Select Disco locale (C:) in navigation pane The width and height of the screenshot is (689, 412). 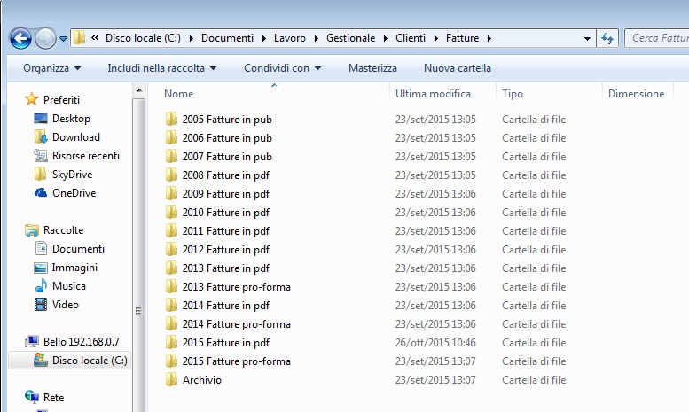click(89, 361)
